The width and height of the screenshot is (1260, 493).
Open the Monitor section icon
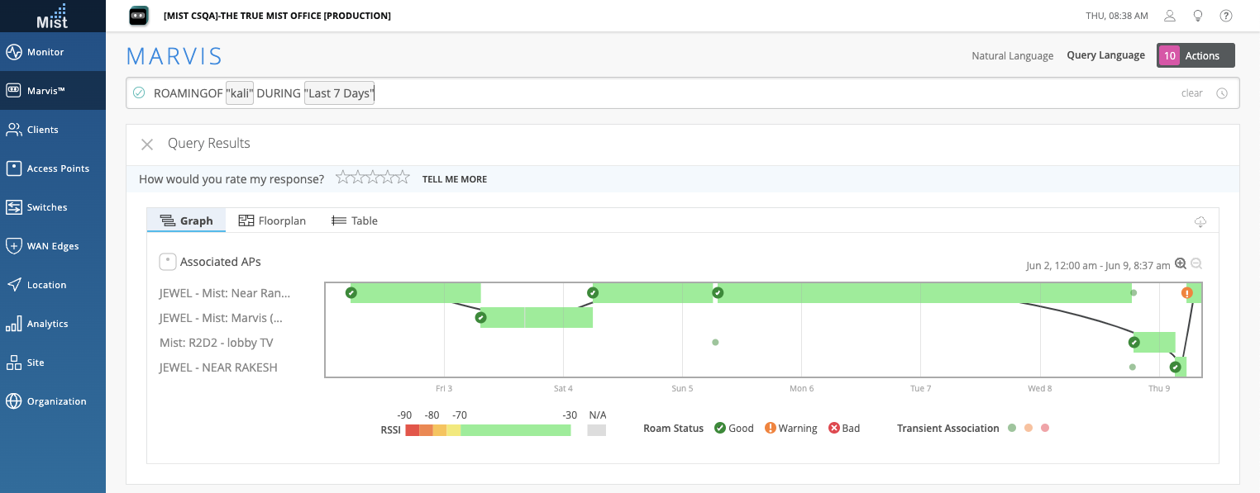point(13,52)
